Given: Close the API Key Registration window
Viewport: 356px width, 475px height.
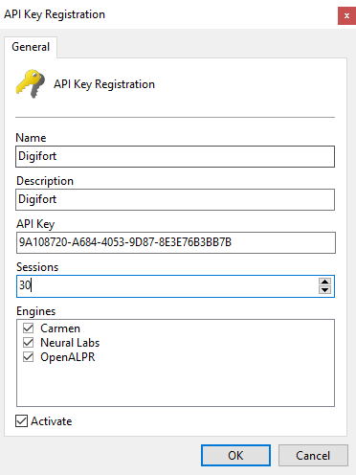Looking at the screenshot, I should [346, 15].
